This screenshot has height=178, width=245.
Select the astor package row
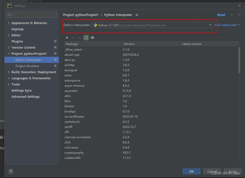point(151,75)
